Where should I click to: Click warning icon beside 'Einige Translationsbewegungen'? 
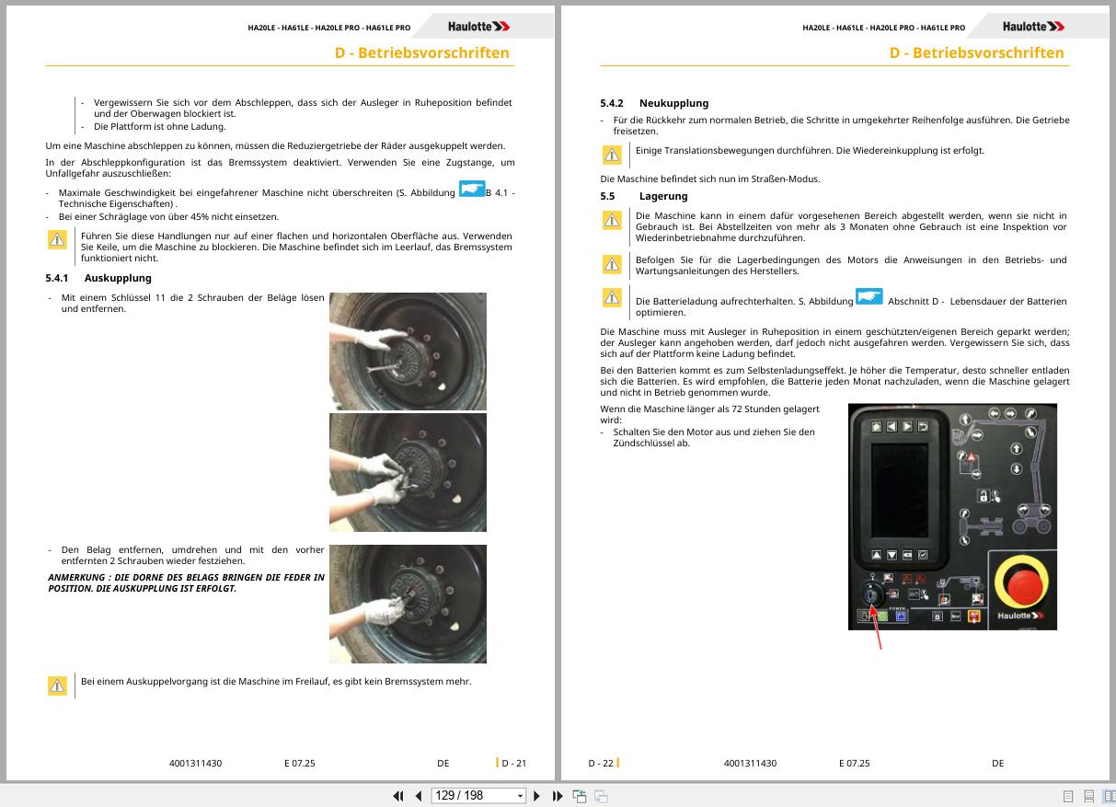coord(612,155)
